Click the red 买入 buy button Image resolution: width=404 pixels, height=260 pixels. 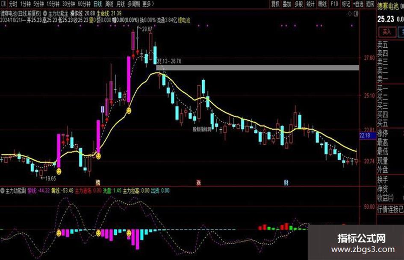click(387, 32)
